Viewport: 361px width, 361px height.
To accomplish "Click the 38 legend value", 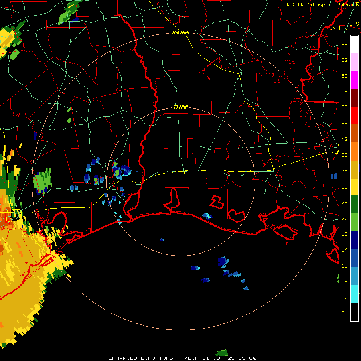I will [345, 155].
